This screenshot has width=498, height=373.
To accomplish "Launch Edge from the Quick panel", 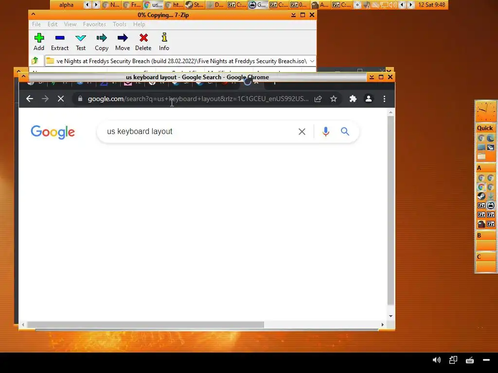I will [x=490, y=138].
